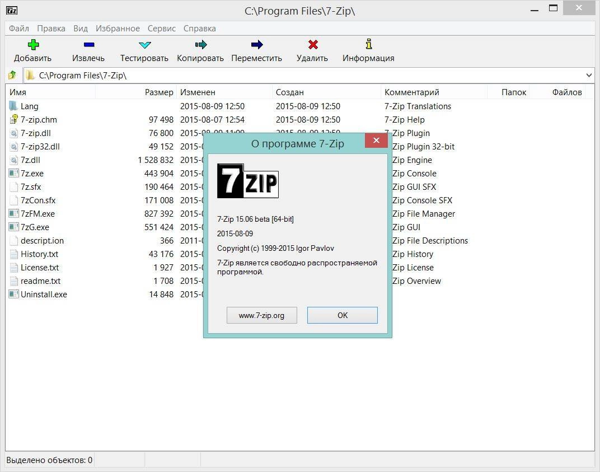Click the 7-ZIP logo in About dialog

point(247,181)
